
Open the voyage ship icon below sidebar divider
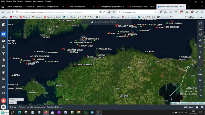(4, 87)
